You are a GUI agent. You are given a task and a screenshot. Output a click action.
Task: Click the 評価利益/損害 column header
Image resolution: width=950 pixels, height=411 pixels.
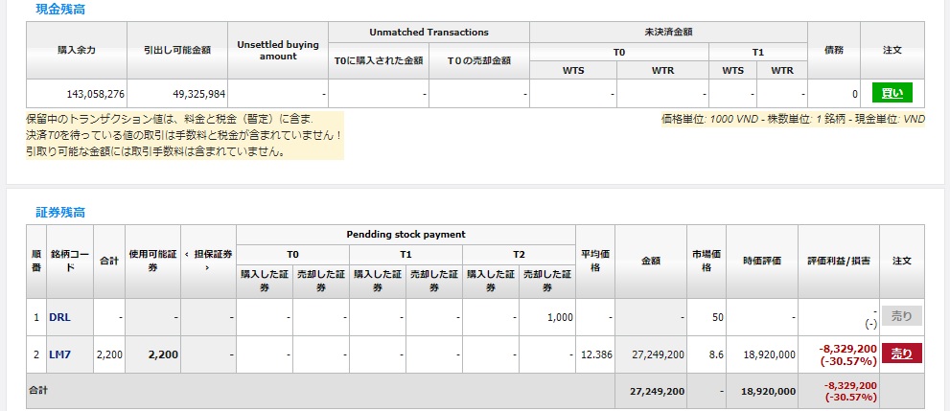(x=839, y=261)
